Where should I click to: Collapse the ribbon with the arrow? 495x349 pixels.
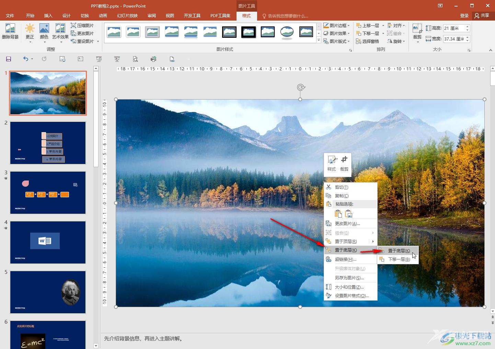coord(491,50)
